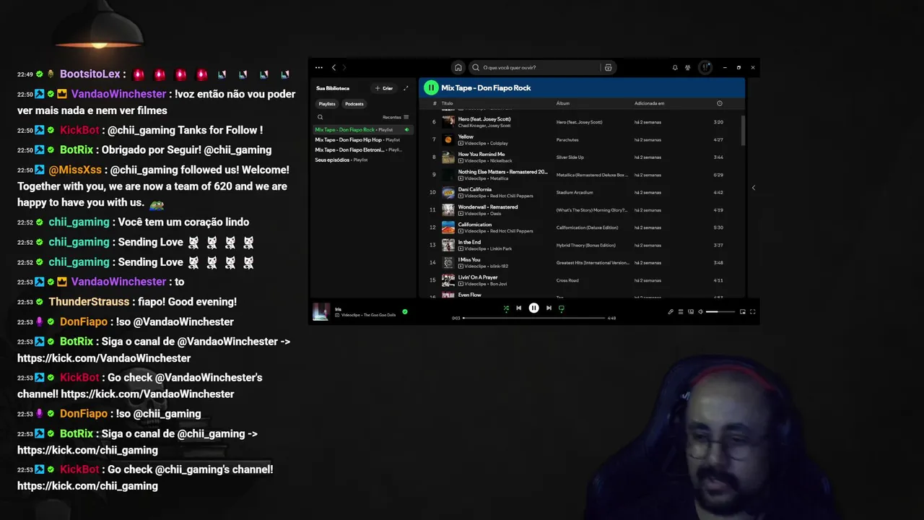The height and width of the screenshot is (520, 924).
Task: Click the clock duration column icon
Action: coord(719,103)
